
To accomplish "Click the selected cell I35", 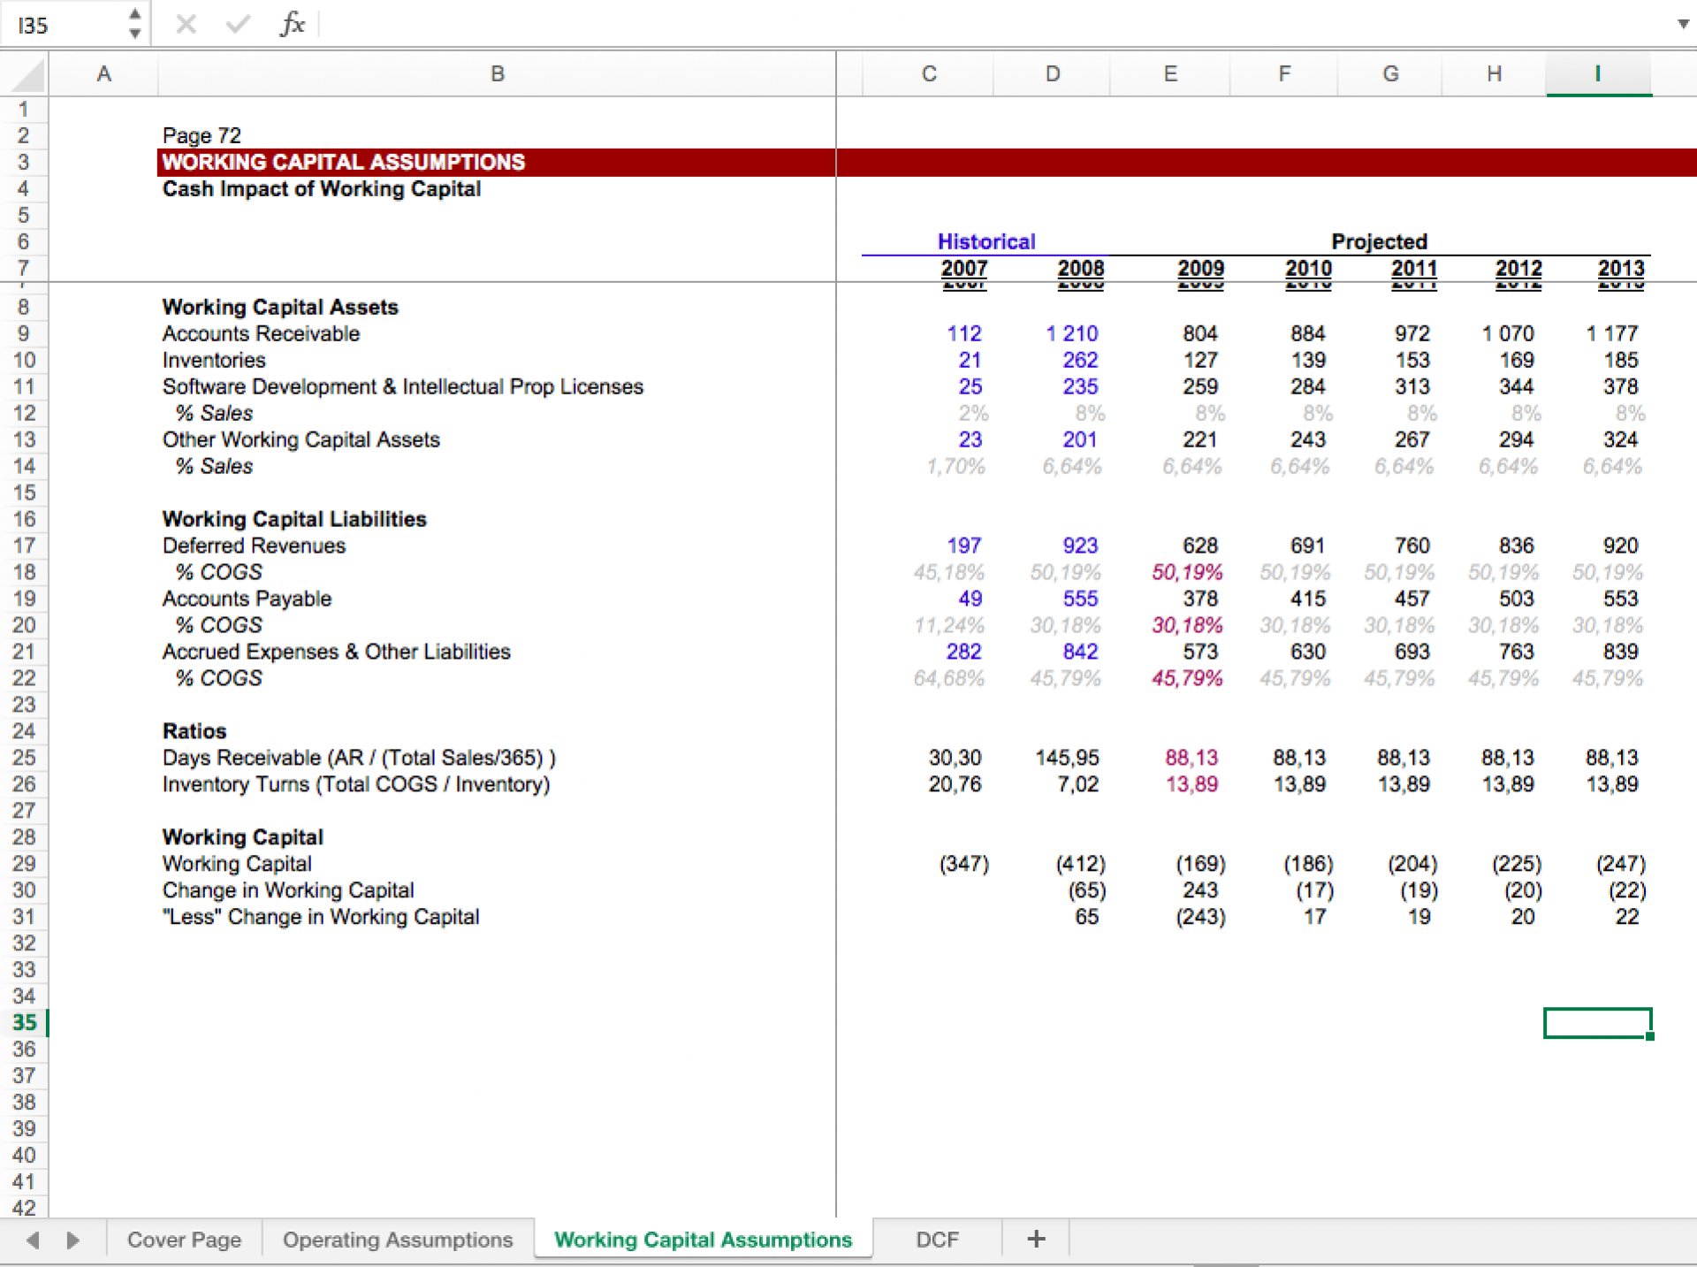I will pos(1598,1023).
